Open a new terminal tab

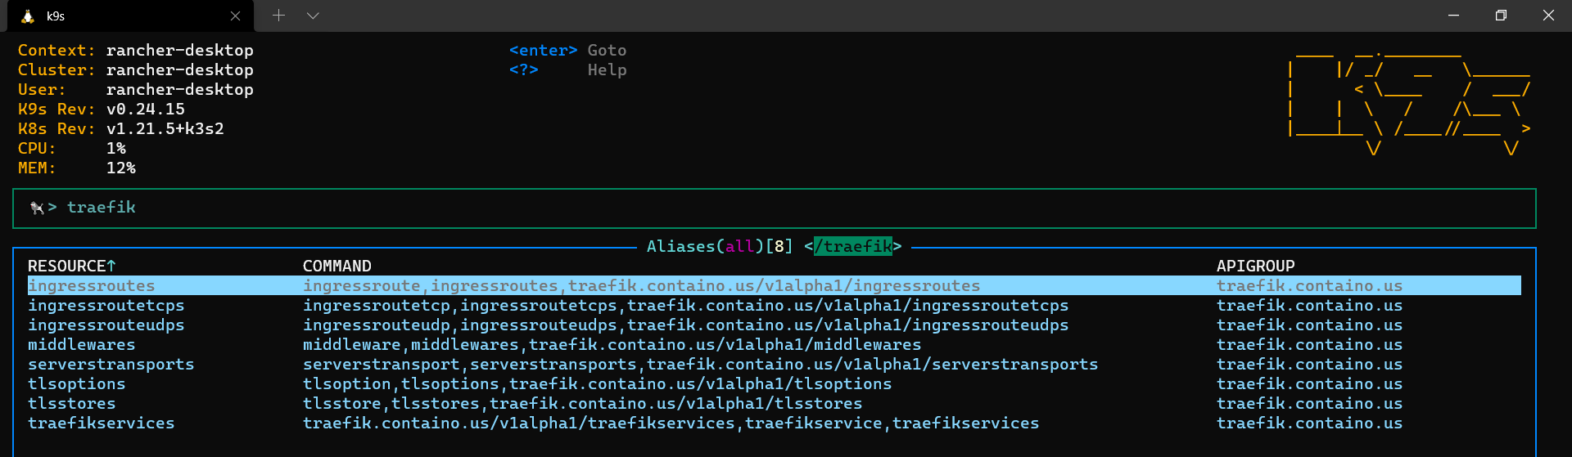(278, 16)
